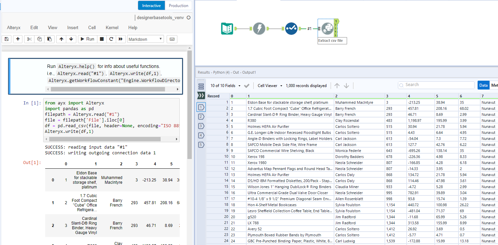Insert a cell below with the plus icon
This screenshot has height=245, width=498.
click(18, 39)
